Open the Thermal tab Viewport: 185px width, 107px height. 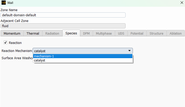(x=33, y=33)
